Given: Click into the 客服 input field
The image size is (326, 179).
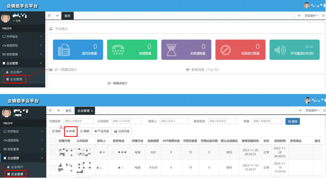Looking at the screenshot, I should click(x=267, y=121).
